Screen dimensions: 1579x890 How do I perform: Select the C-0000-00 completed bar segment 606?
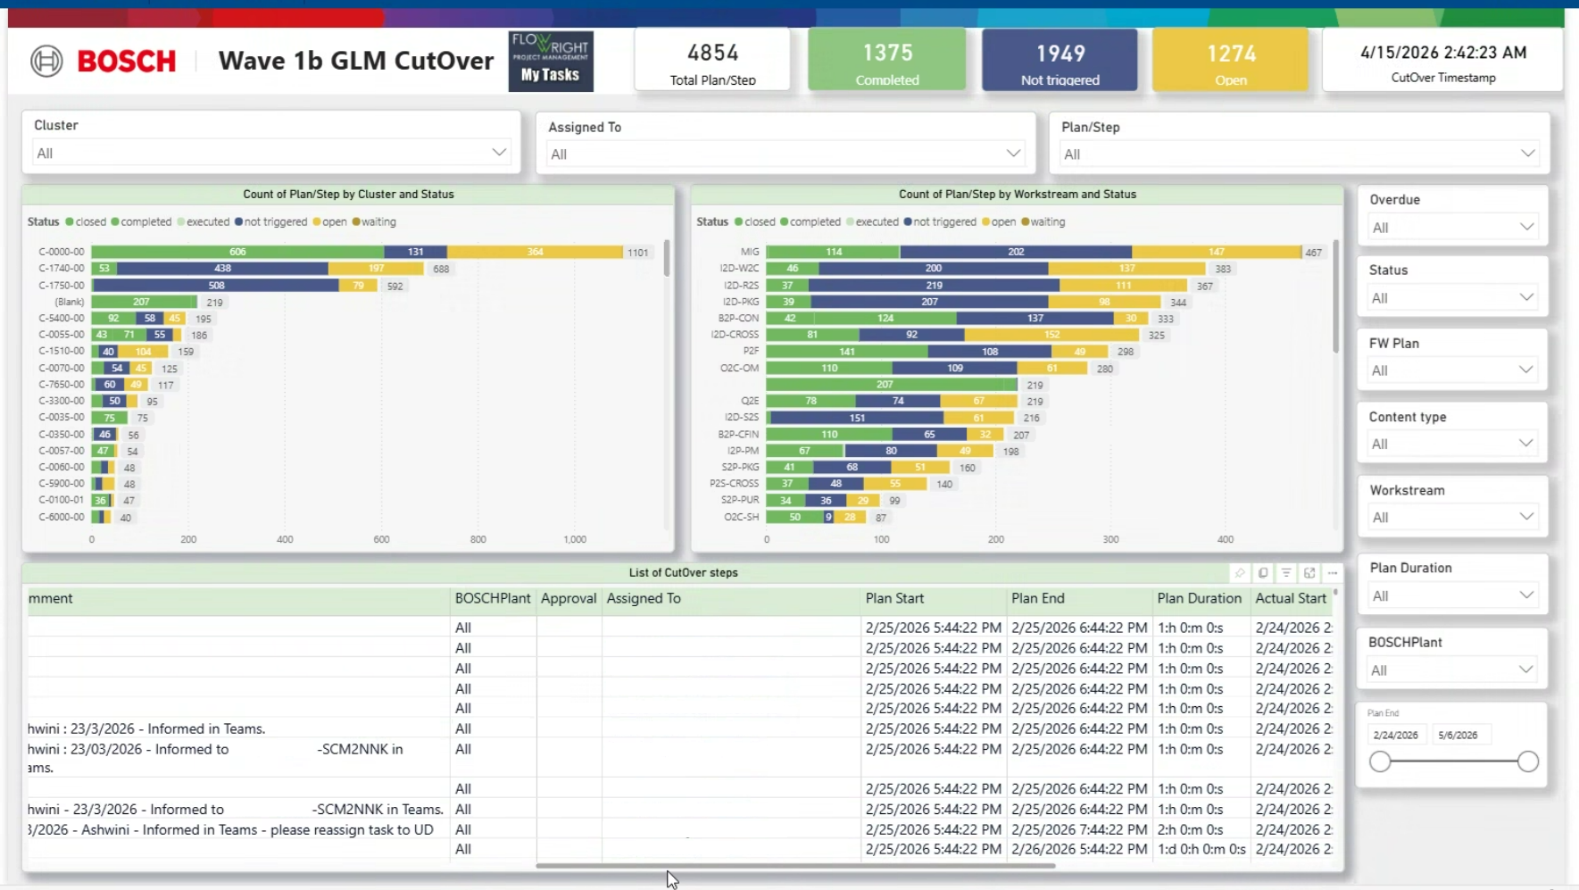pos(237,252)
